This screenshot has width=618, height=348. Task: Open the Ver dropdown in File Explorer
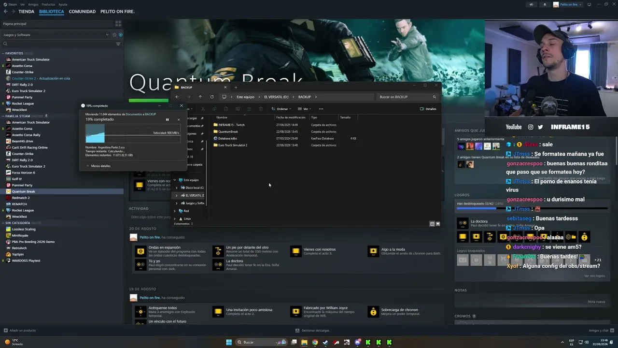[x=304, y=109]
